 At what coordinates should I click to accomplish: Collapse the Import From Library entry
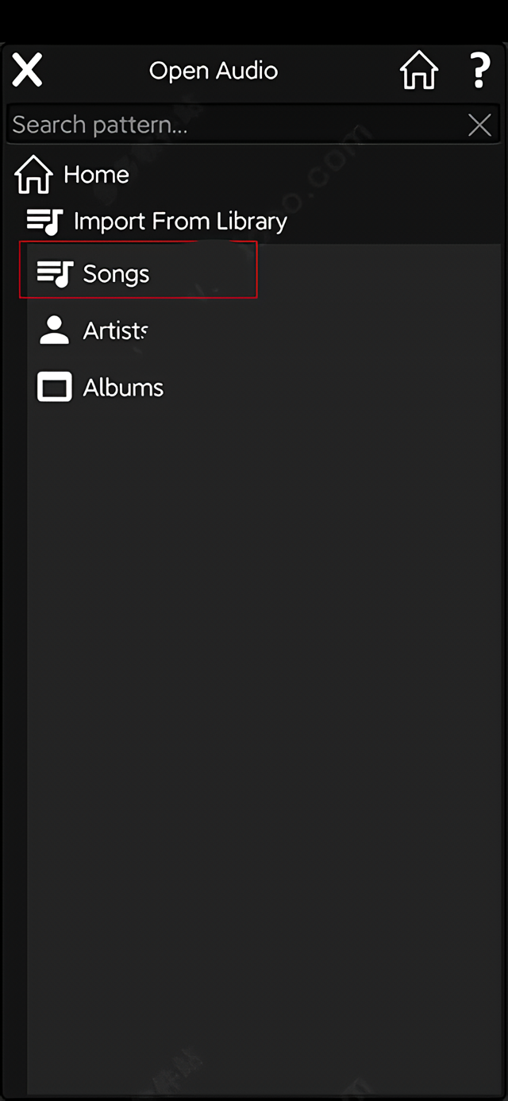180,222
